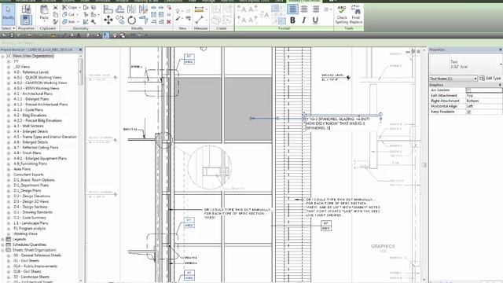Select G.2 - Code Summary item
Viewport: 503px width, 283px height.
tap(30, 218)
